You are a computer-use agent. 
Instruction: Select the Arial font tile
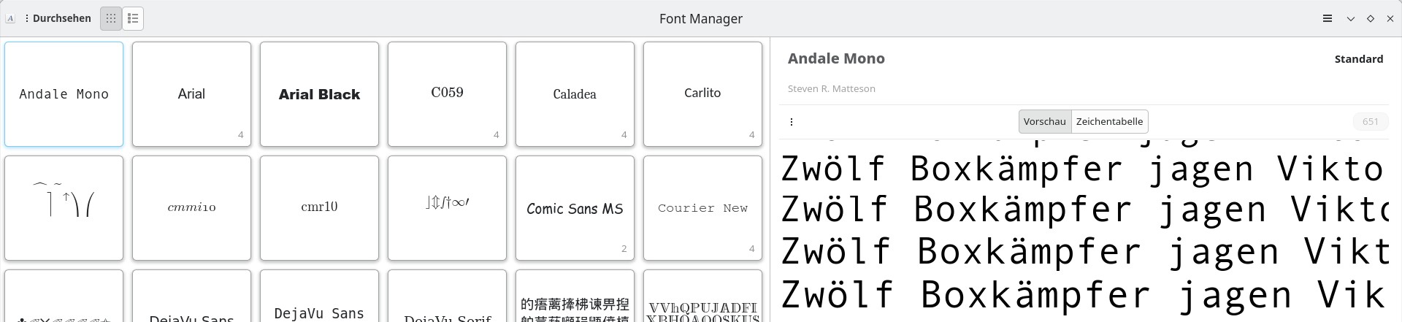point(191,94)
